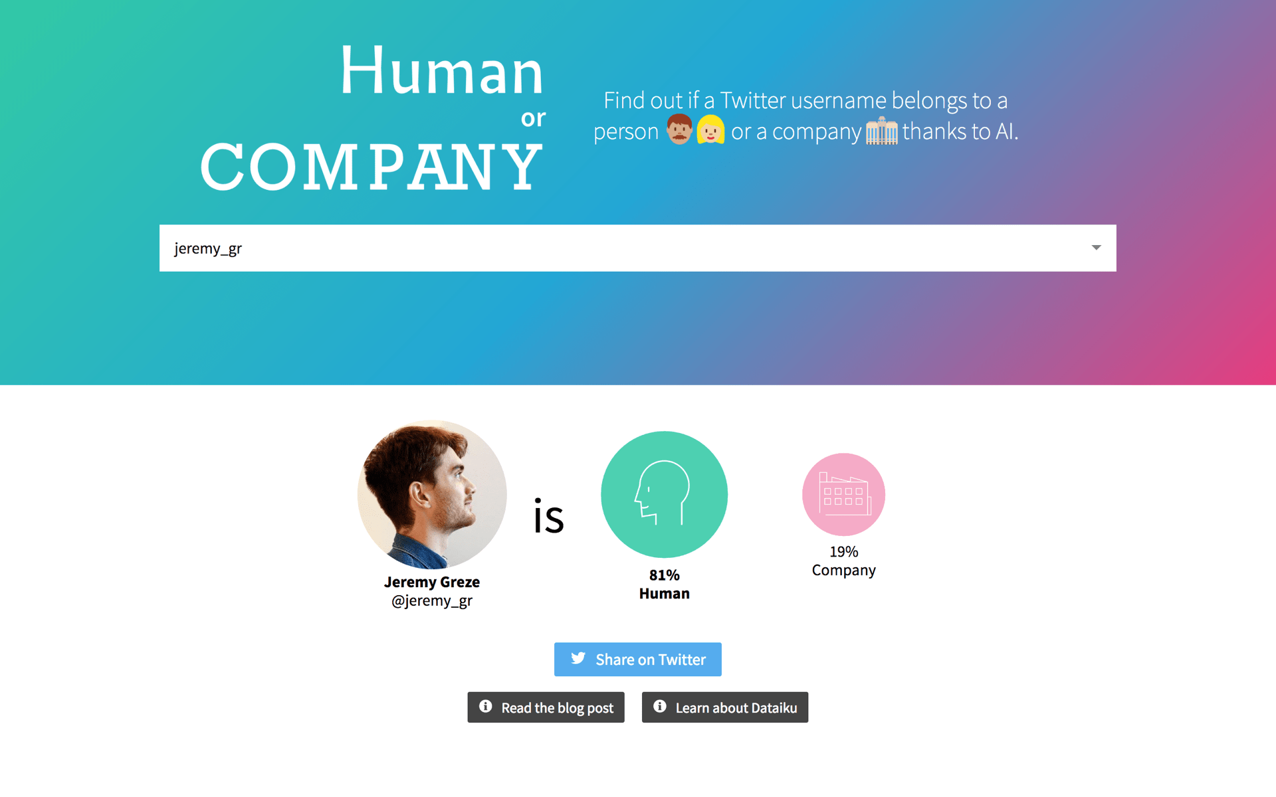Screen dimensions: 1276x797
Task: Click the green Human head icon
Action: point(664,494)
